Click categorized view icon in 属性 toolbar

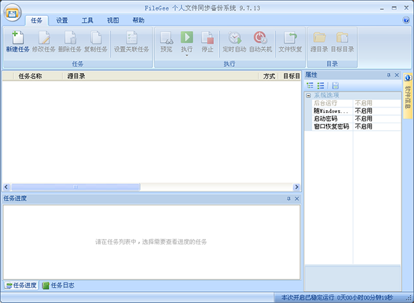[x=310, y=85]
